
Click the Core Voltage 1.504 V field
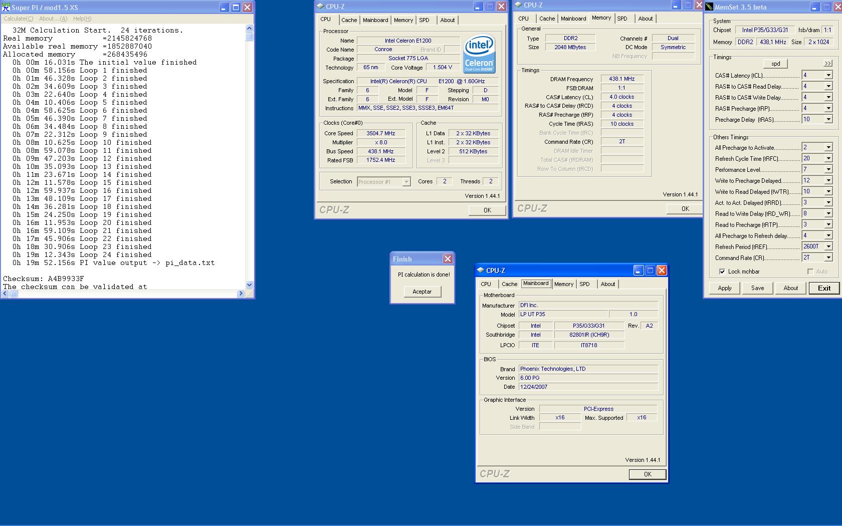(x=443, y=67)
